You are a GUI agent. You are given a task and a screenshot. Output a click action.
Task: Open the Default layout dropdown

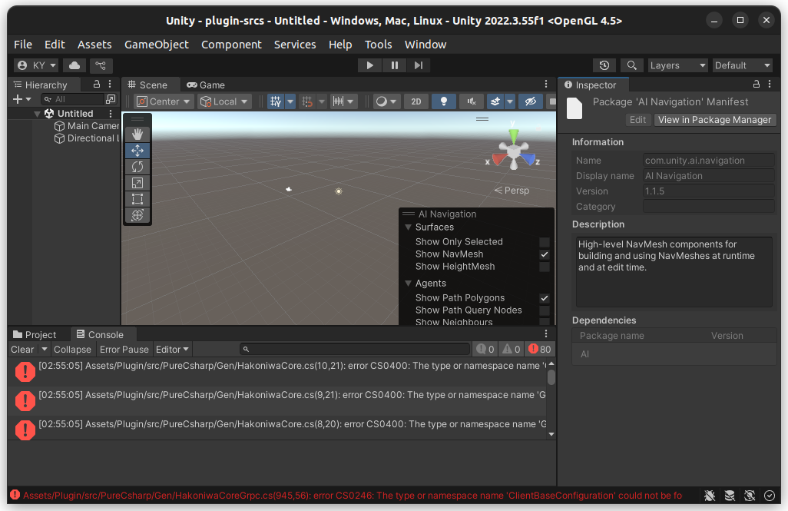point(742,65)
